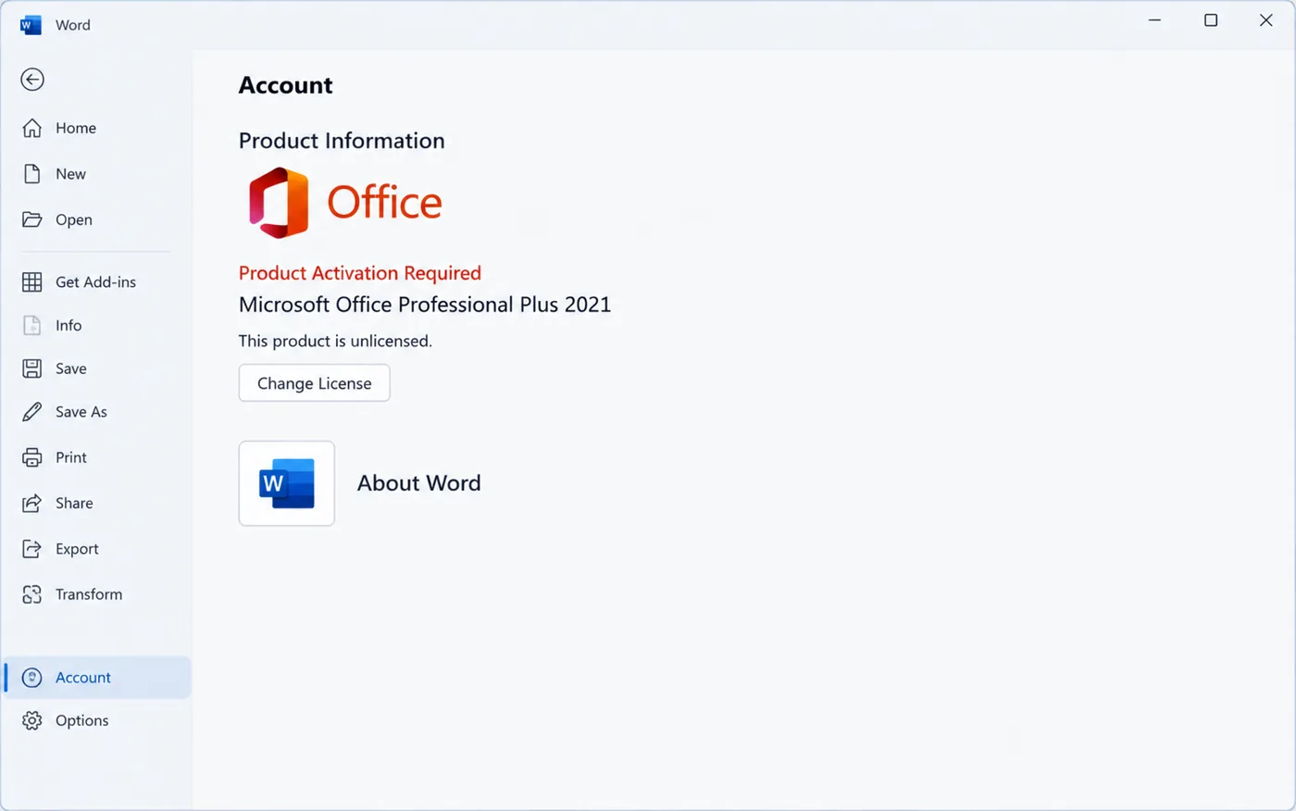Open the Home menu label
The width and height of the screenshot is (1296, 811).
coord(76,128)
